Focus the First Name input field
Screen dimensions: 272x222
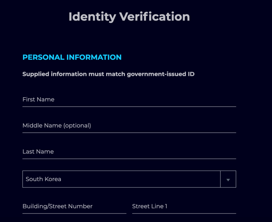click(129, 100)
